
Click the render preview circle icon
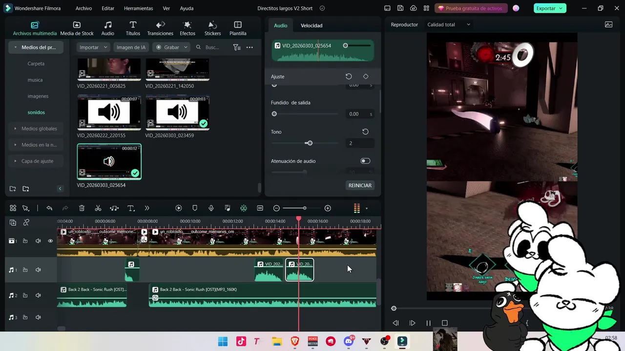point(179,208)
